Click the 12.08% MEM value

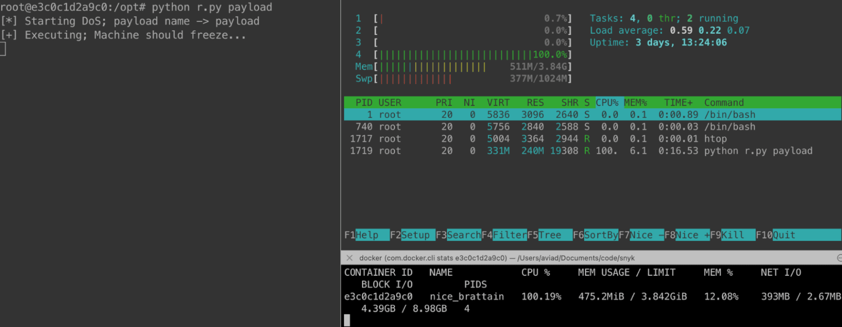(x=721, y=296)
